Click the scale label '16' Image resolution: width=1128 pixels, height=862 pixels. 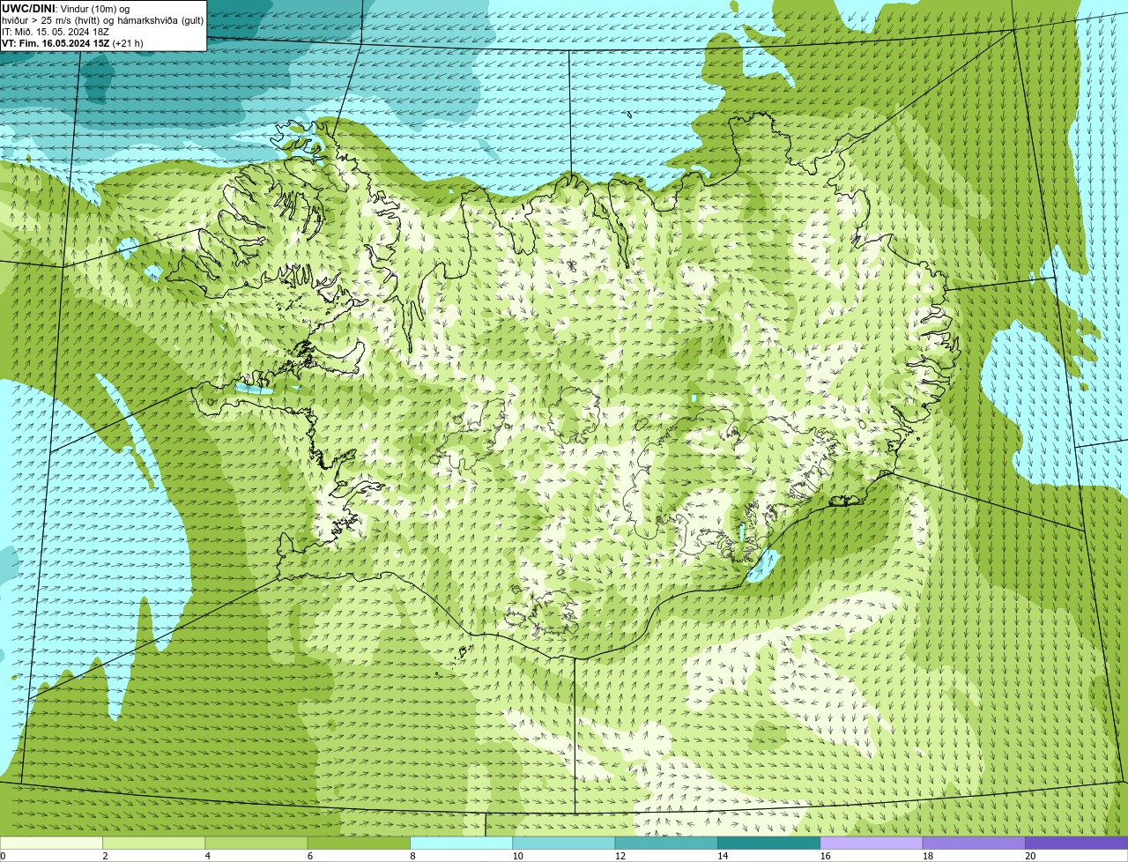tap(826, 856)
